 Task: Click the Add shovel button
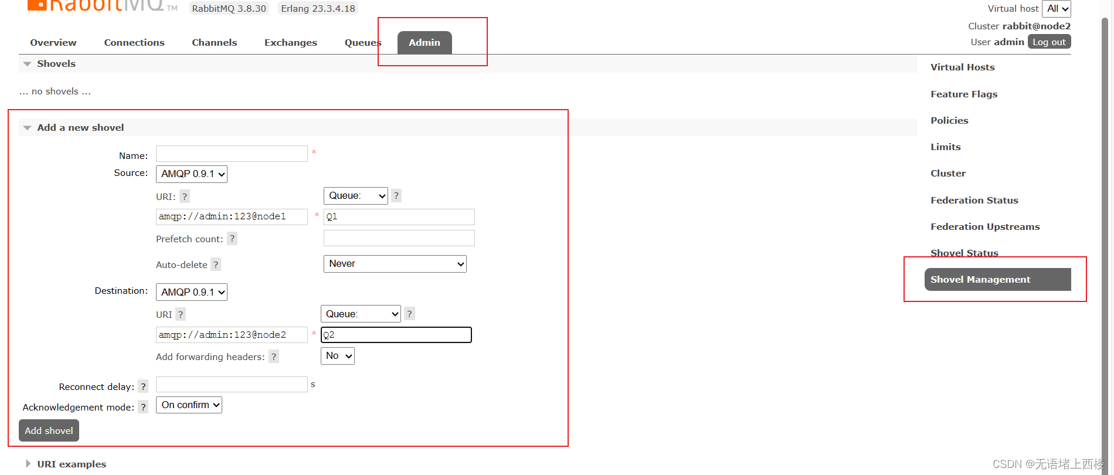coord(49,430)
